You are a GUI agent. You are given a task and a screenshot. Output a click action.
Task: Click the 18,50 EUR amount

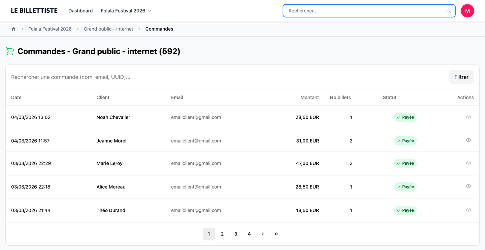coord(308,210)
